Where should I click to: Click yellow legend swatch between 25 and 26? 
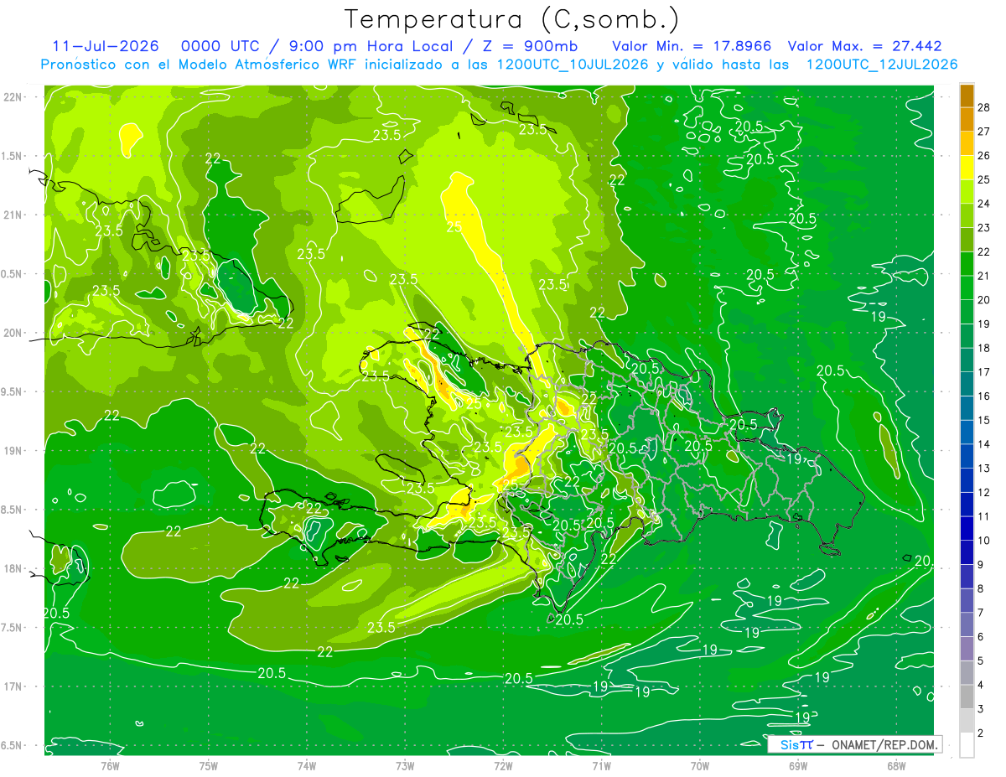coord(967,168)
